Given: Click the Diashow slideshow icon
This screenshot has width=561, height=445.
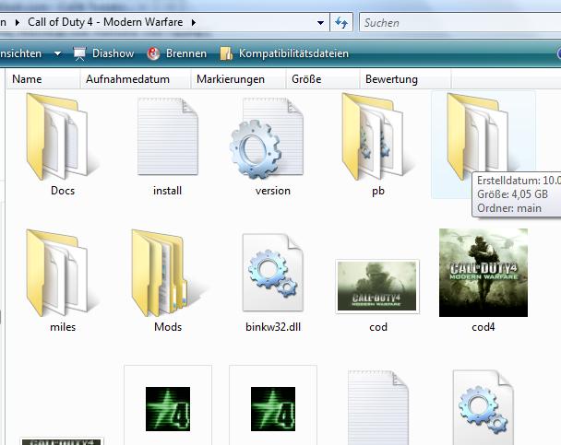Looking at the screenshot, I should point(79,53).
